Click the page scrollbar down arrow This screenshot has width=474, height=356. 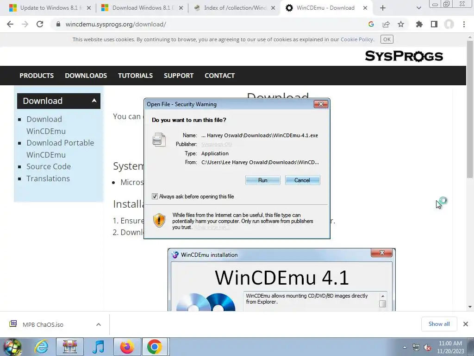tap(470, 307)
